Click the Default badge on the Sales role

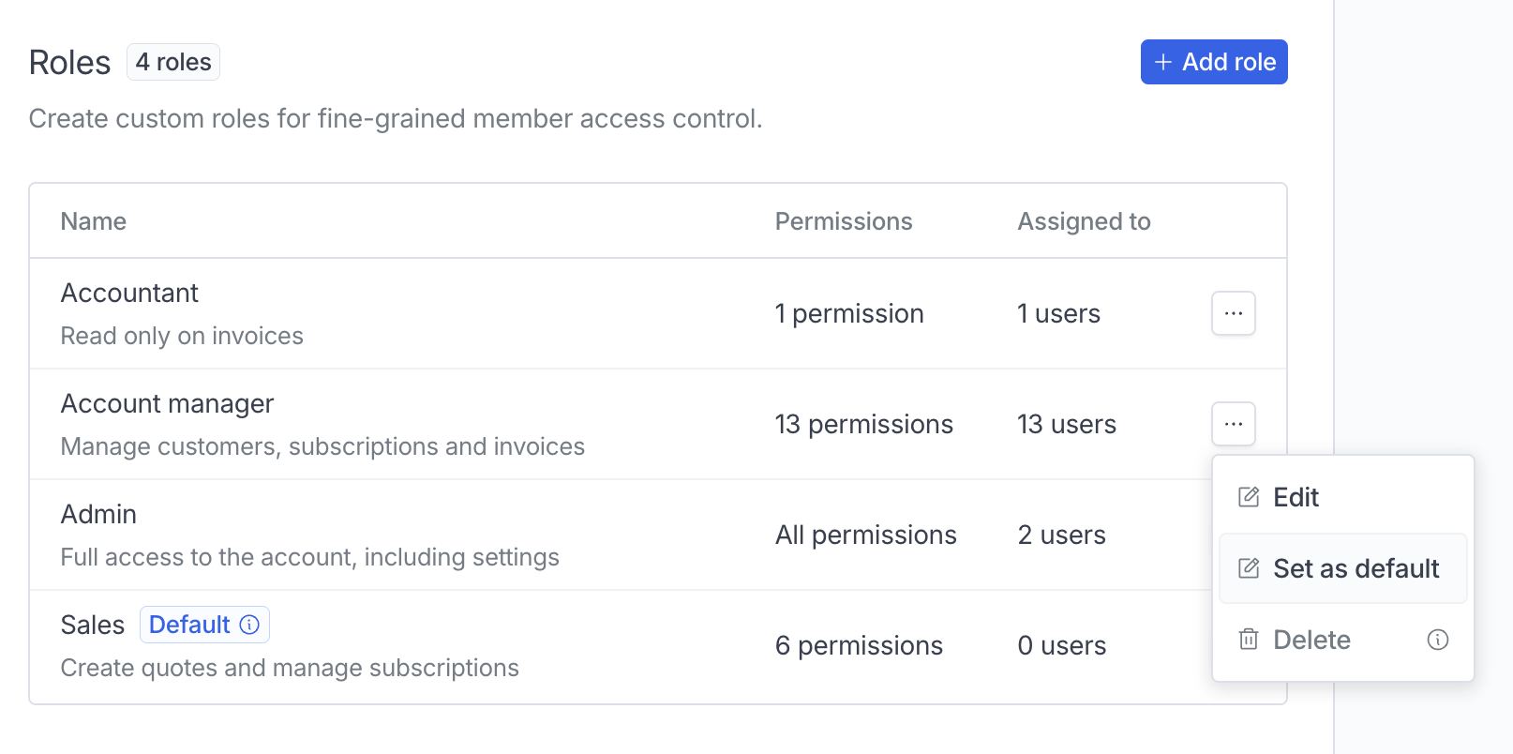coord(190,625)
